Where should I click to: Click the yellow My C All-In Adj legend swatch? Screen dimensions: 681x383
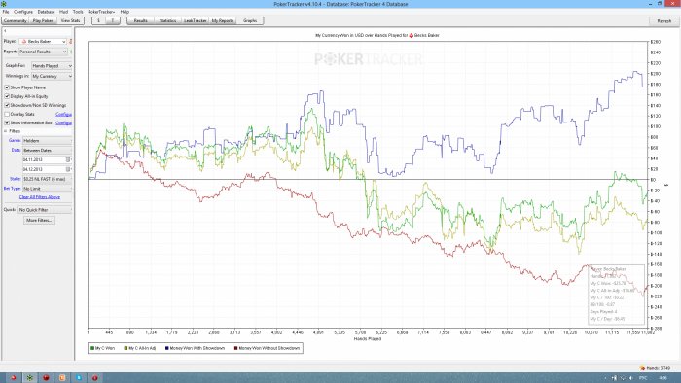[125, 348]
